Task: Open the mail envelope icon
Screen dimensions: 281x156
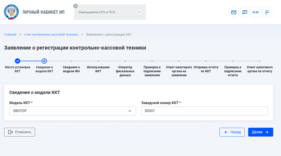Action: (x=234, y=12)
